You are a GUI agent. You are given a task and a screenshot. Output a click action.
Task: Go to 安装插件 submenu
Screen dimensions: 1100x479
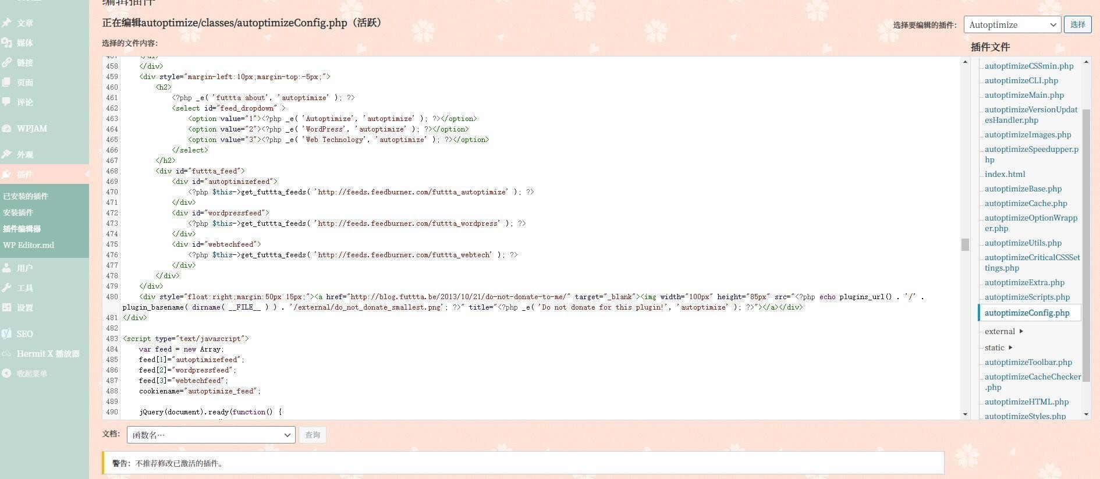[x=18, y=212]
